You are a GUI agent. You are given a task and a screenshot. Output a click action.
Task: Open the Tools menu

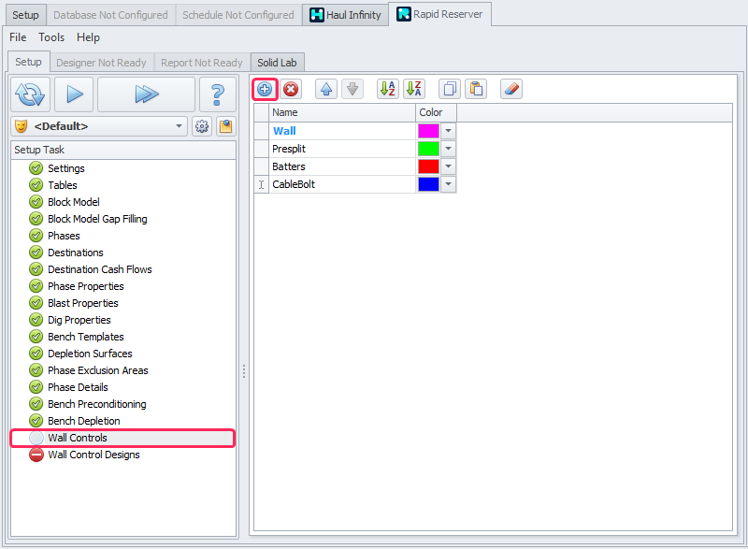pos(51,37)
